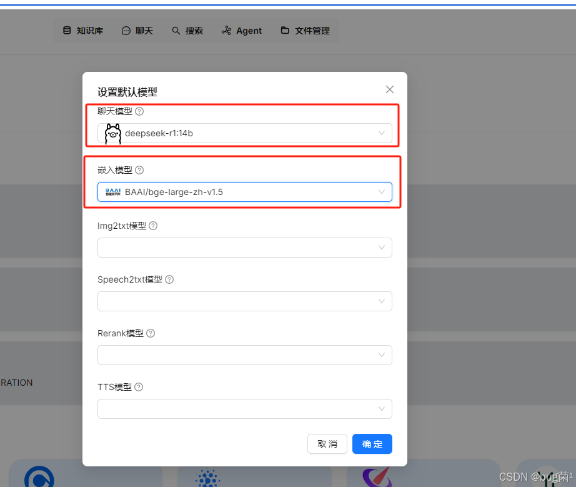Expand the bge-large-zh-v1.5 dropdown arrow

382,192
